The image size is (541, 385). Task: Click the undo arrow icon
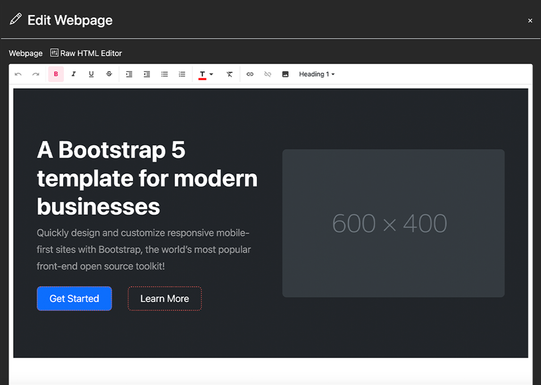(18, 74)
